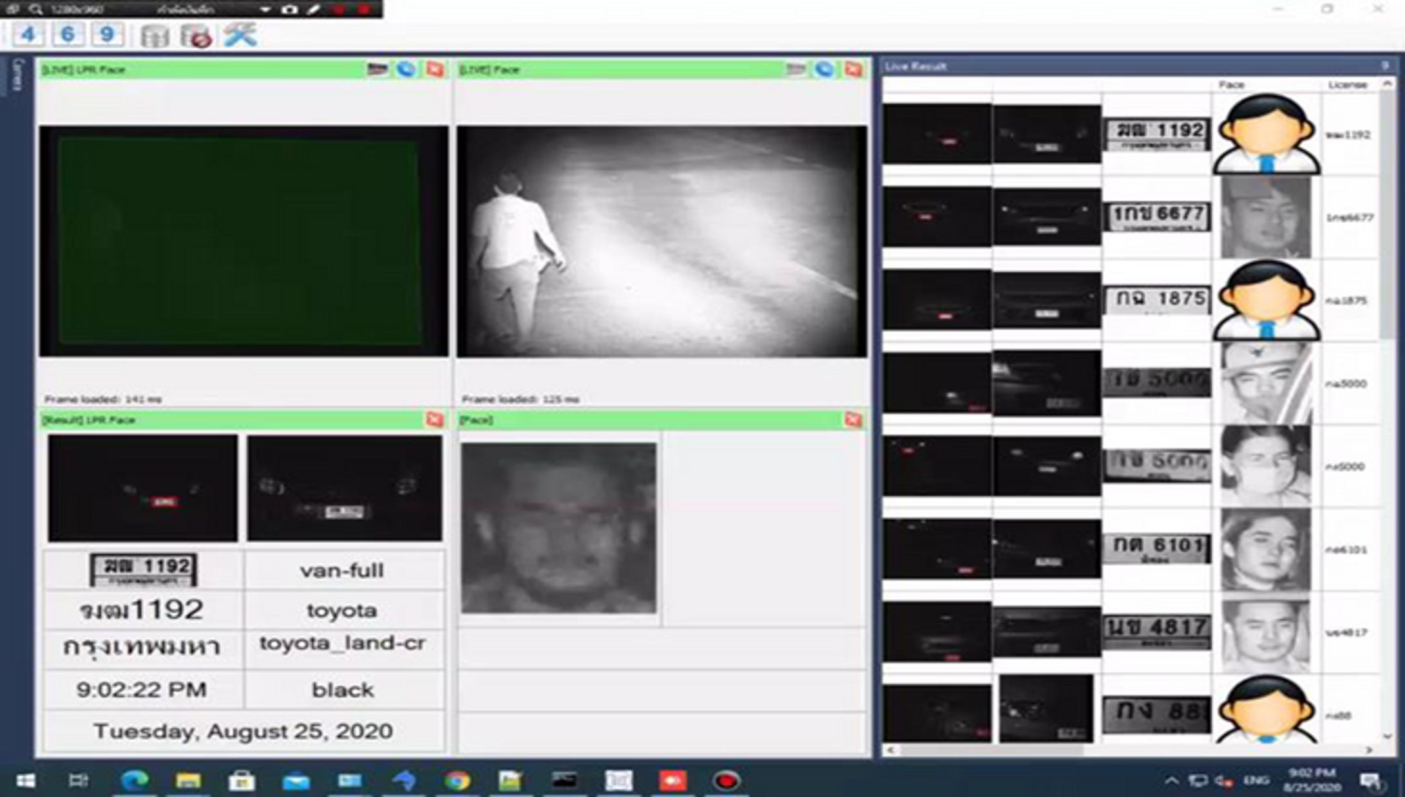Click magnifier zoom icon in top bar
Screen dimensions: 1405x797
(36, 9)
